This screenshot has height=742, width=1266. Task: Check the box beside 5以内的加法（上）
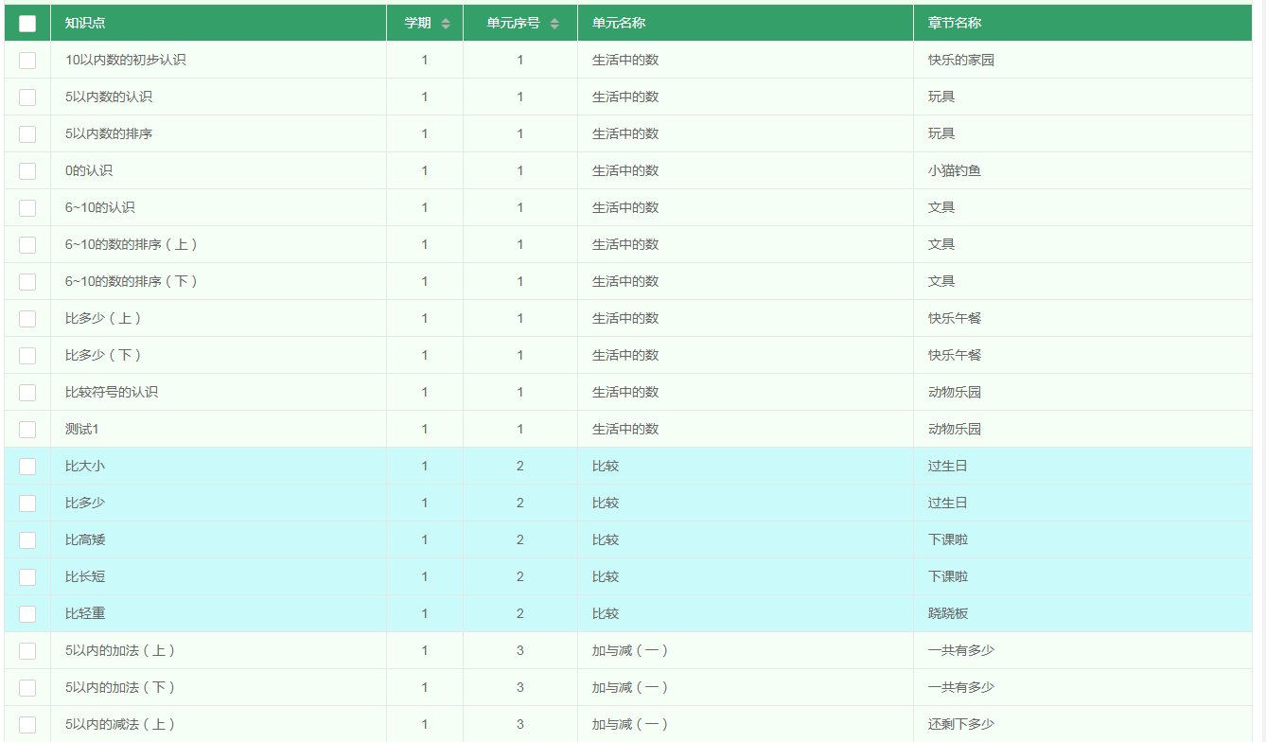27,650
